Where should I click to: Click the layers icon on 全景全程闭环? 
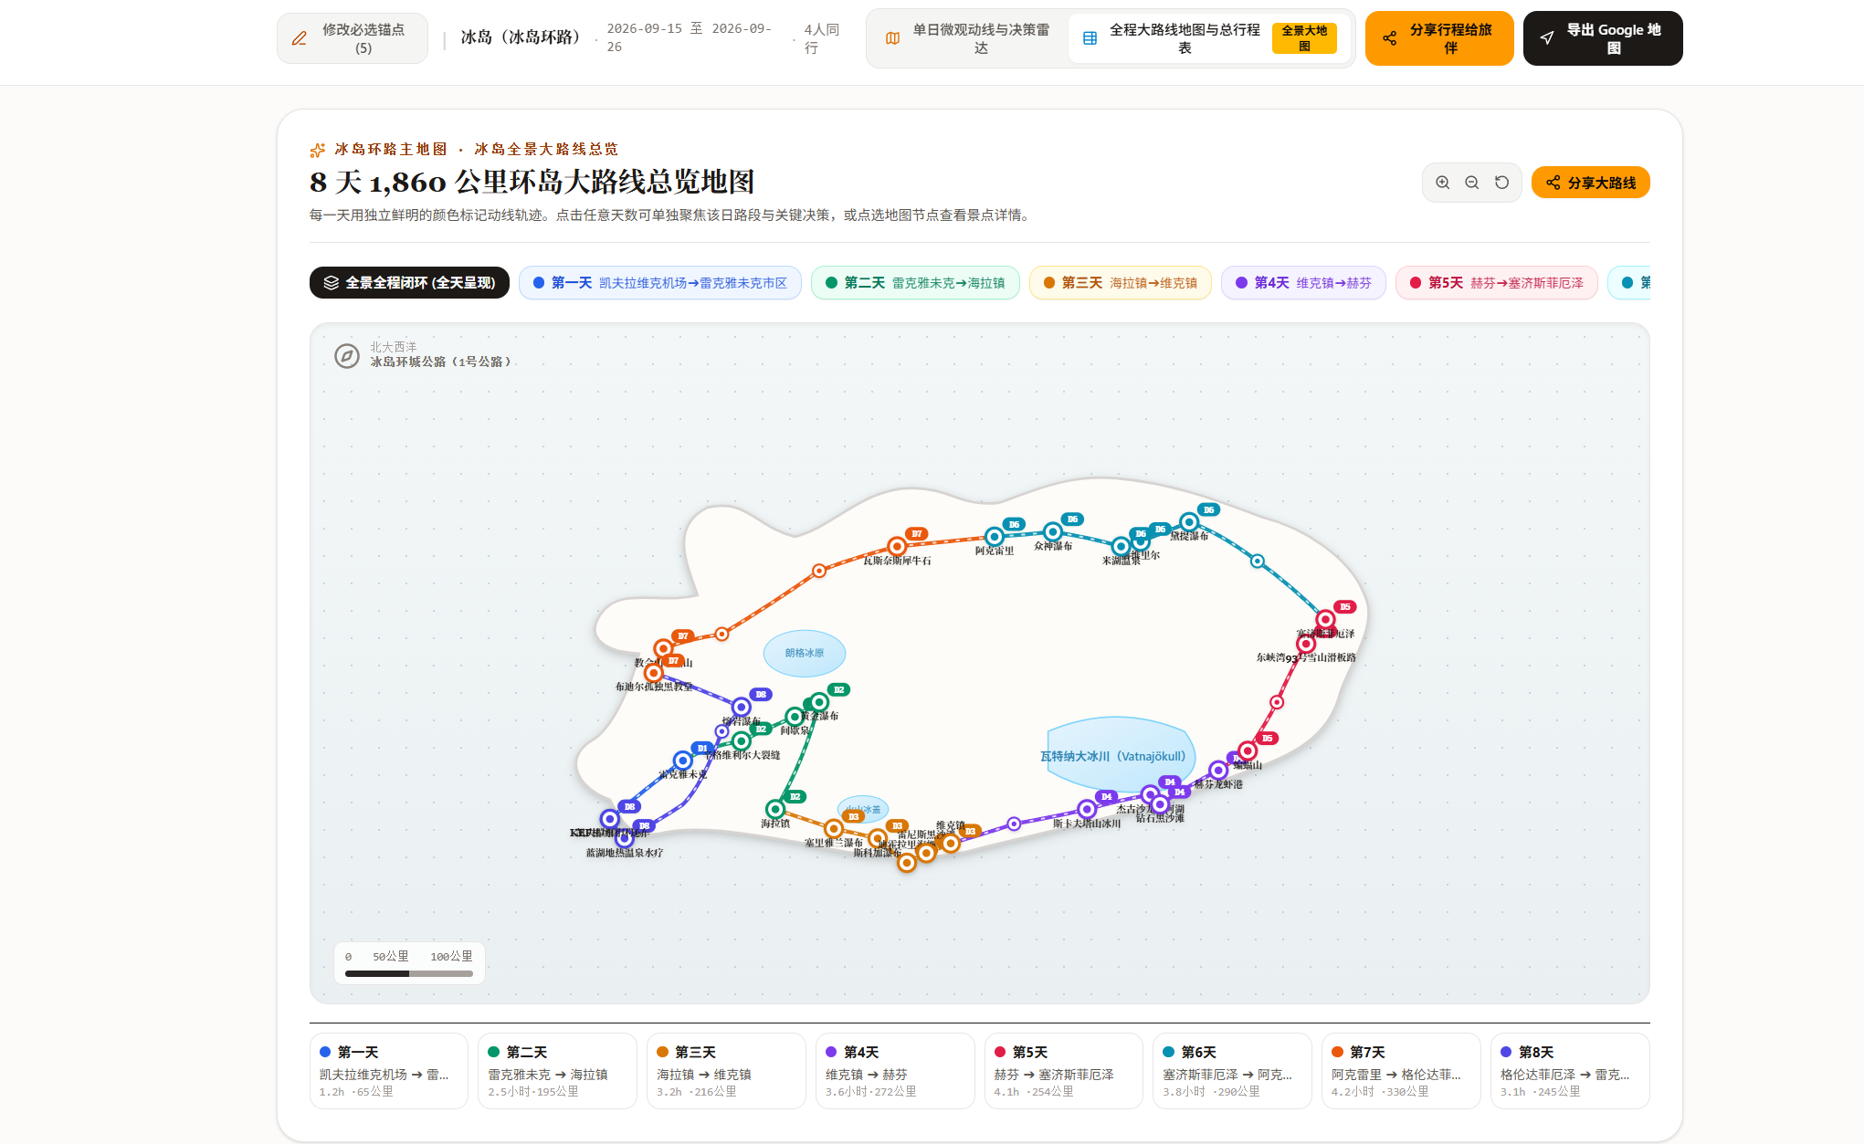pos(331,283)
